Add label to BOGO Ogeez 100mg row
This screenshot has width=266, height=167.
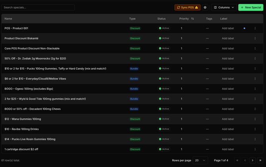(228, 89)
